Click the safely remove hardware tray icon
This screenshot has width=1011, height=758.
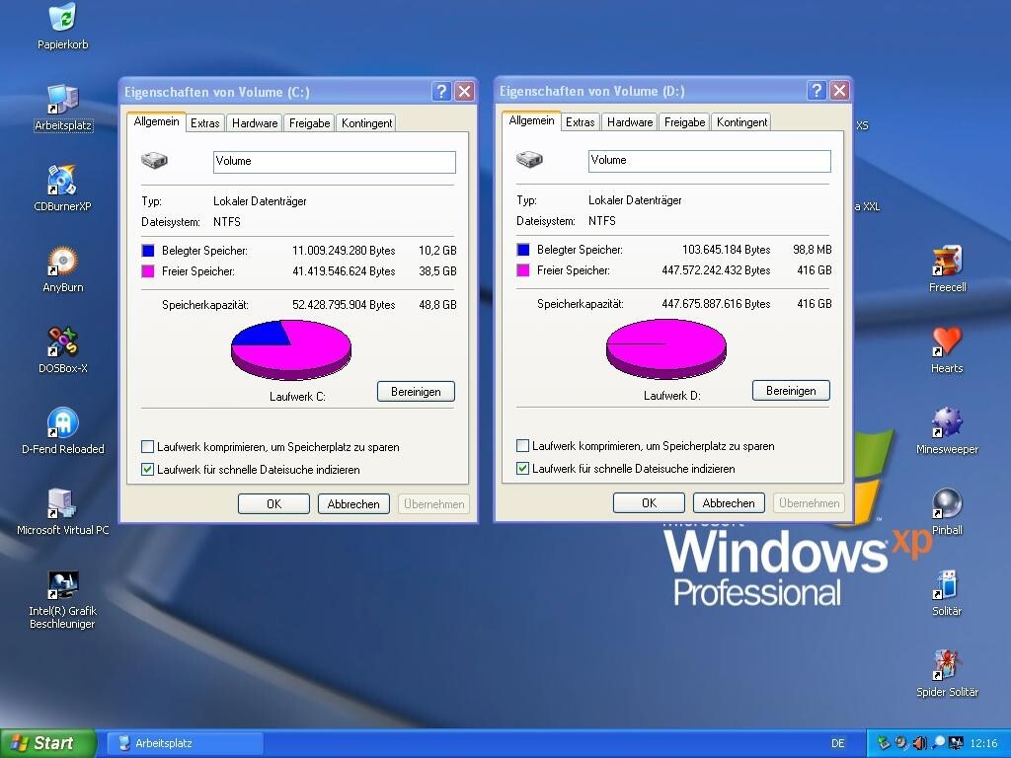884,743
